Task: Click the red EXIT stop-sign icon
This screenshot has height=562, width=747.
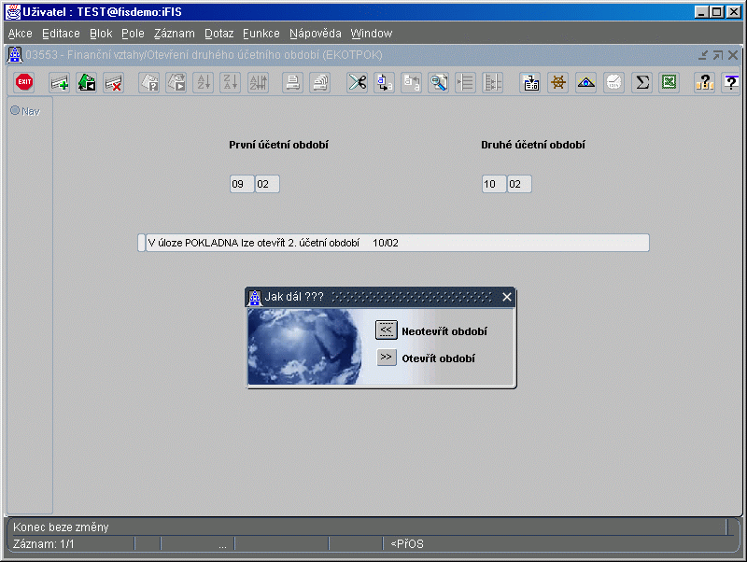Action: pyautogui.click(x=24, y=82)
